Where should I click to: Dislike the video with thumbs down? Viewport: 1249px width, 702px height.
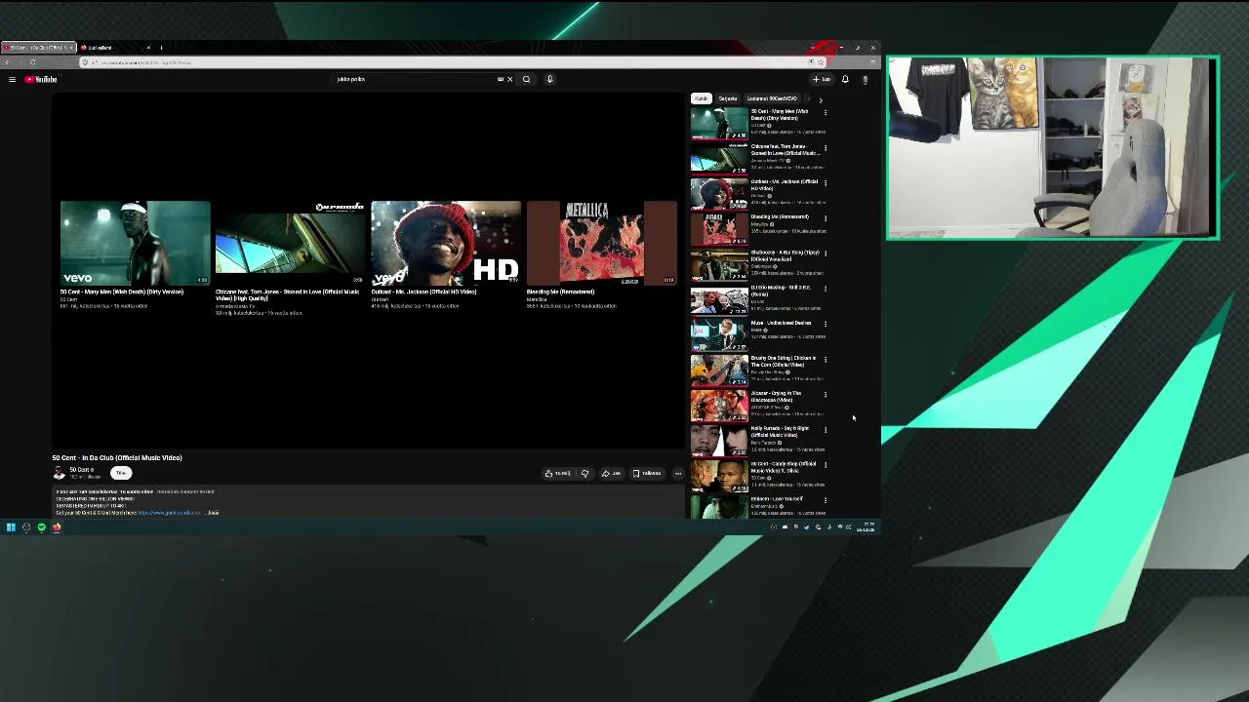[585, 474]
